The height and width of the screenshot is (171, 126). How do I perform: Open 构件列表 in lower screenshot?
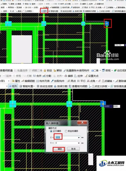click(x=43, y=81)
